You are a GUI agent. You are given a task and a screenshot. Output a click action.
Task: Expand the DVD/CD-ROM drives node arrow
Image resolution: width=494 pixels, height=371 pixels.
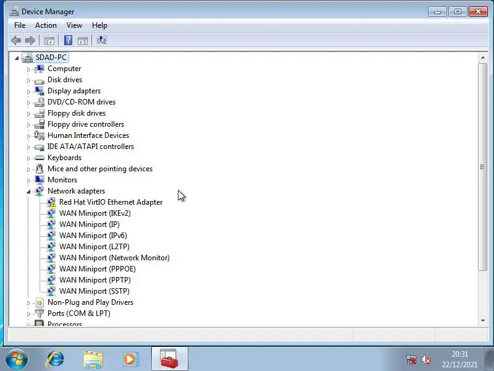[28, 103]
